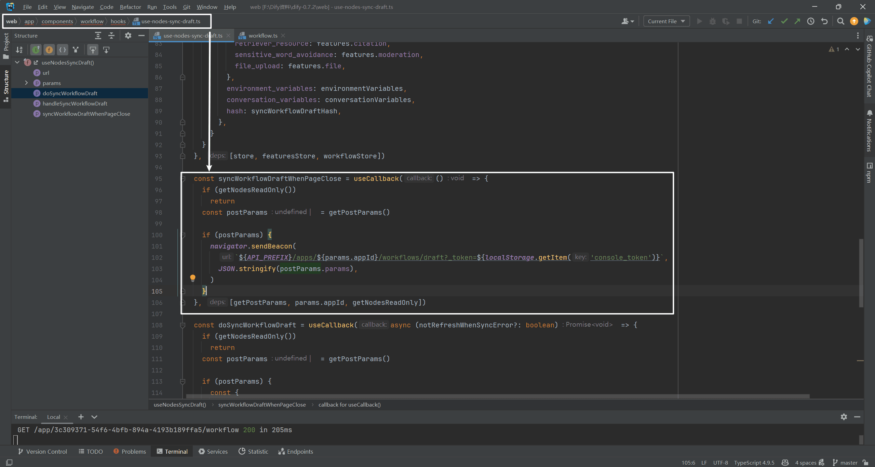Select the Refactor menu option
The image size is (875, 467).
[x=129, y=6]
